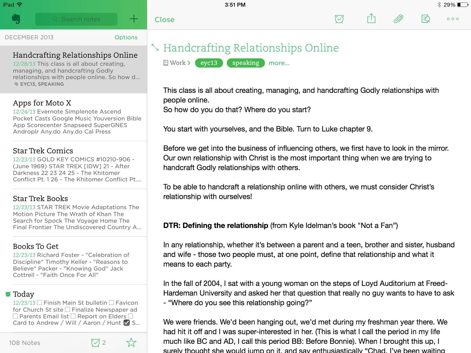Expand note to full screen with diagonal arrows icon
Viewport: 471px width, 353px height.
[155, 47]
